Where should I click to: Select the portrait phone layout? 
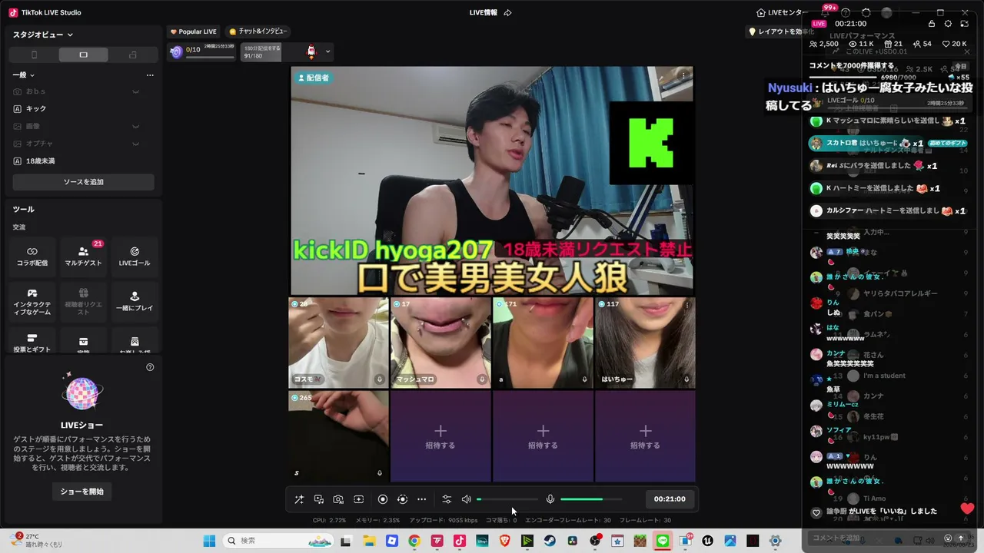point(34,55)
